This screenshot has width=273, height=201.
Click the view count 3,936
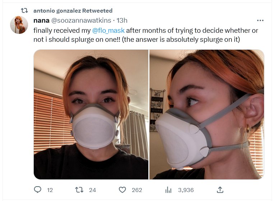186,190
